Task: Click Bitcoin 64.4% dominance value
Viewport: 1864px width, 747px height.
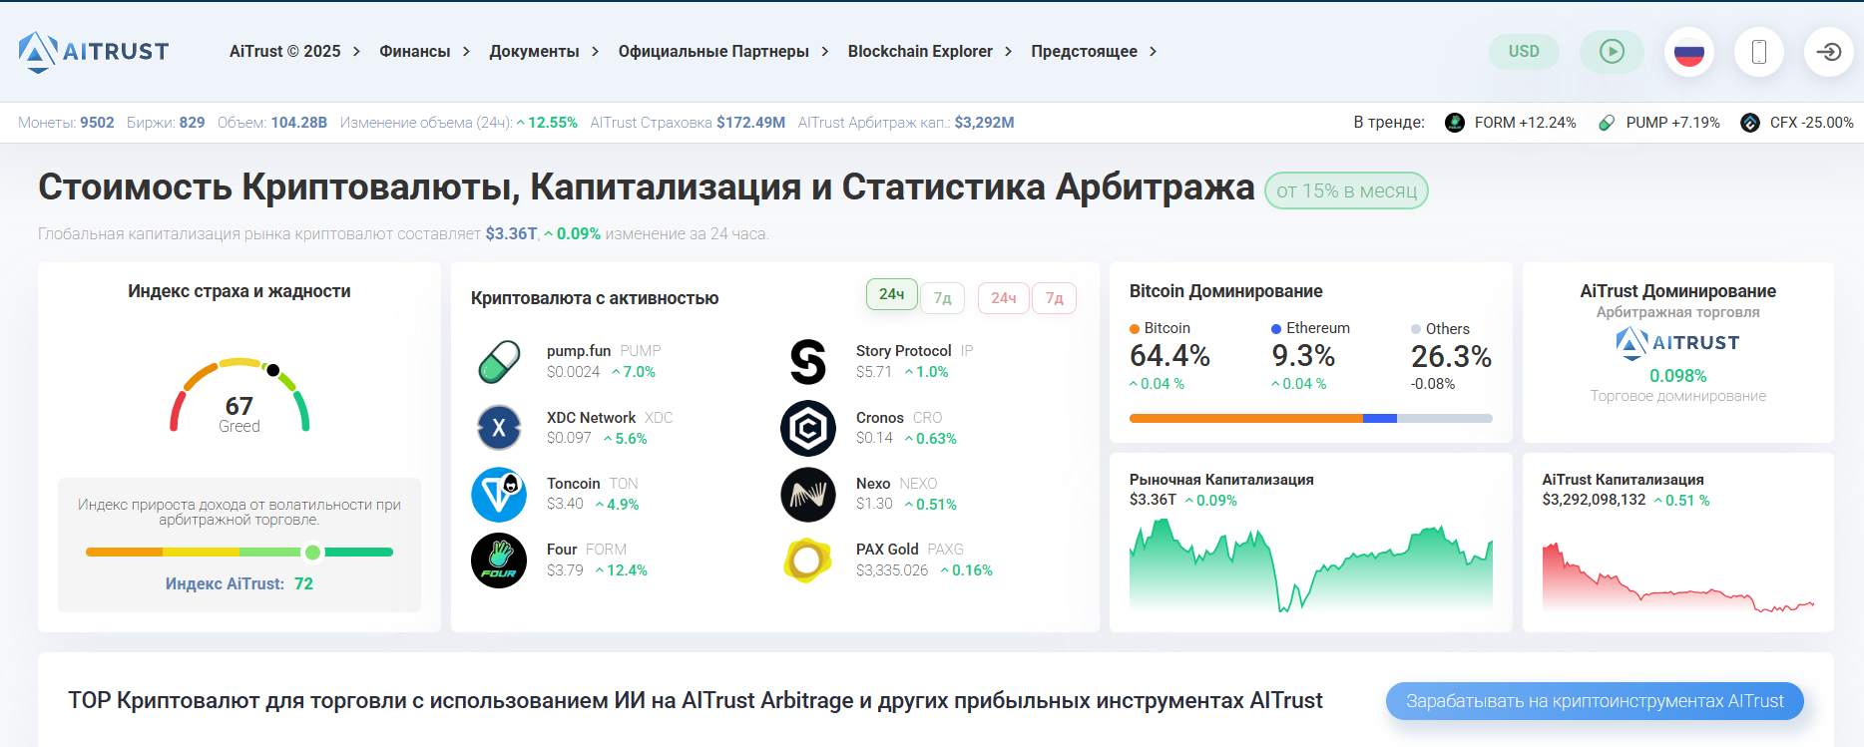Action: click(1169, 356)
